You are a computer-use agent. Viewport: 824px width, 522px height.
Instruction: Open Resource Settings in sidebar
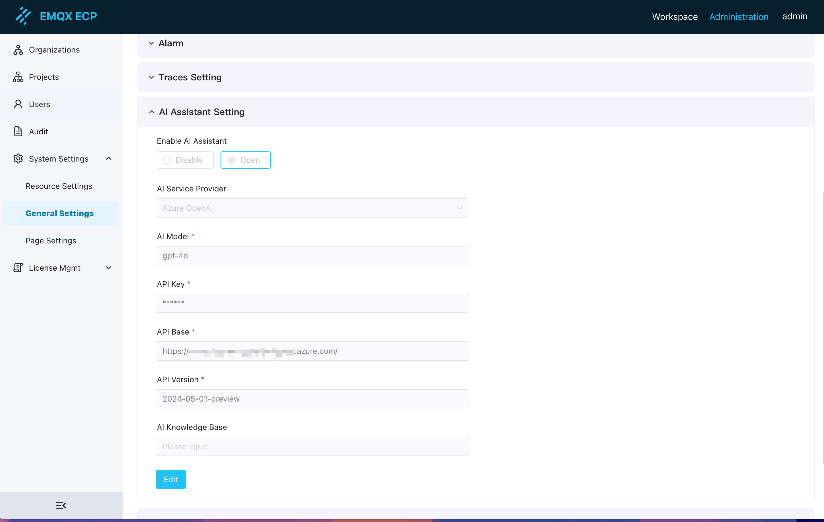tap(59, 186)
